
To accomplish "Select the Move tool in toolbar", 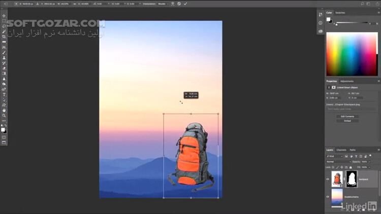I will click(x=4, y=16).
